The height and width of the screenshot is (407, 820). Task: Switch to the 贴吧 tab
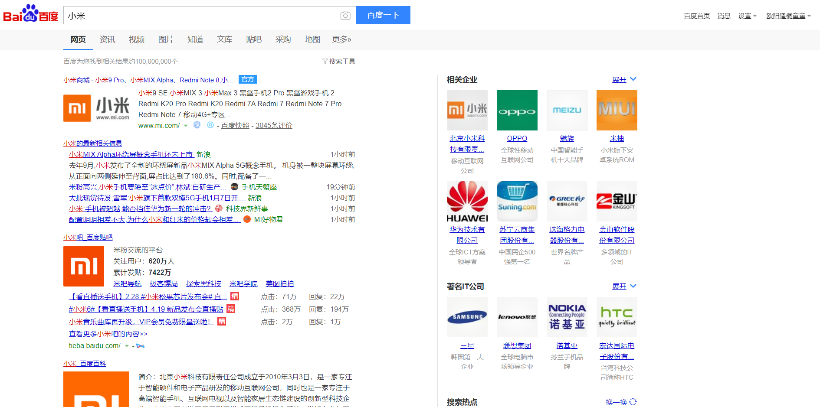(x=254, y=39)
